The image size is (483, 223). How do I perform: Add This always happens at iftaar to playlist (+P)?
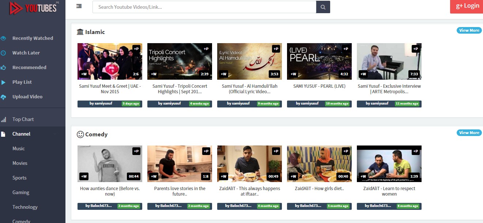[x=276, y=151]
